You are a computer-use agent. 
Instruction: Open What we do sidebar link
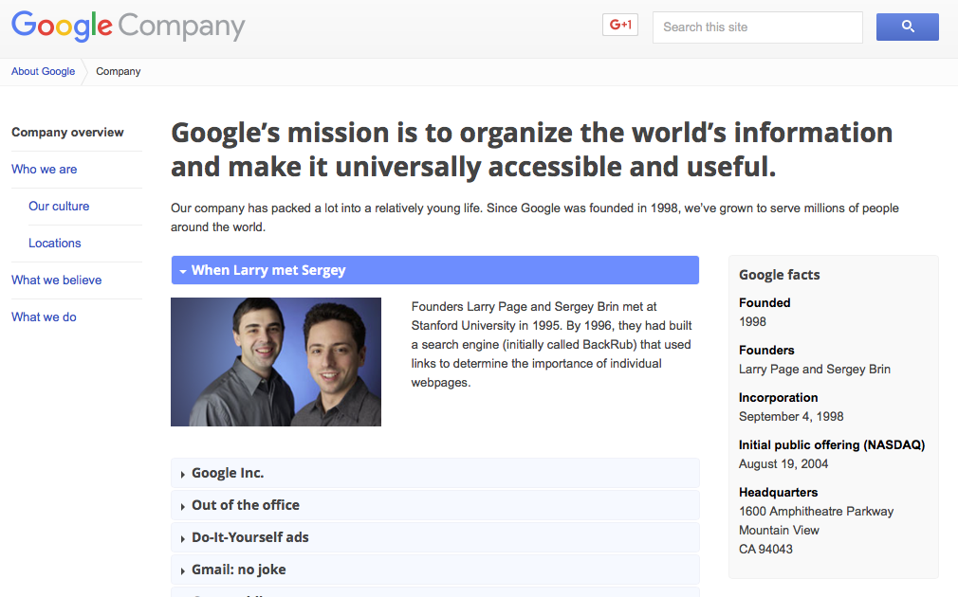click(44, 317)
